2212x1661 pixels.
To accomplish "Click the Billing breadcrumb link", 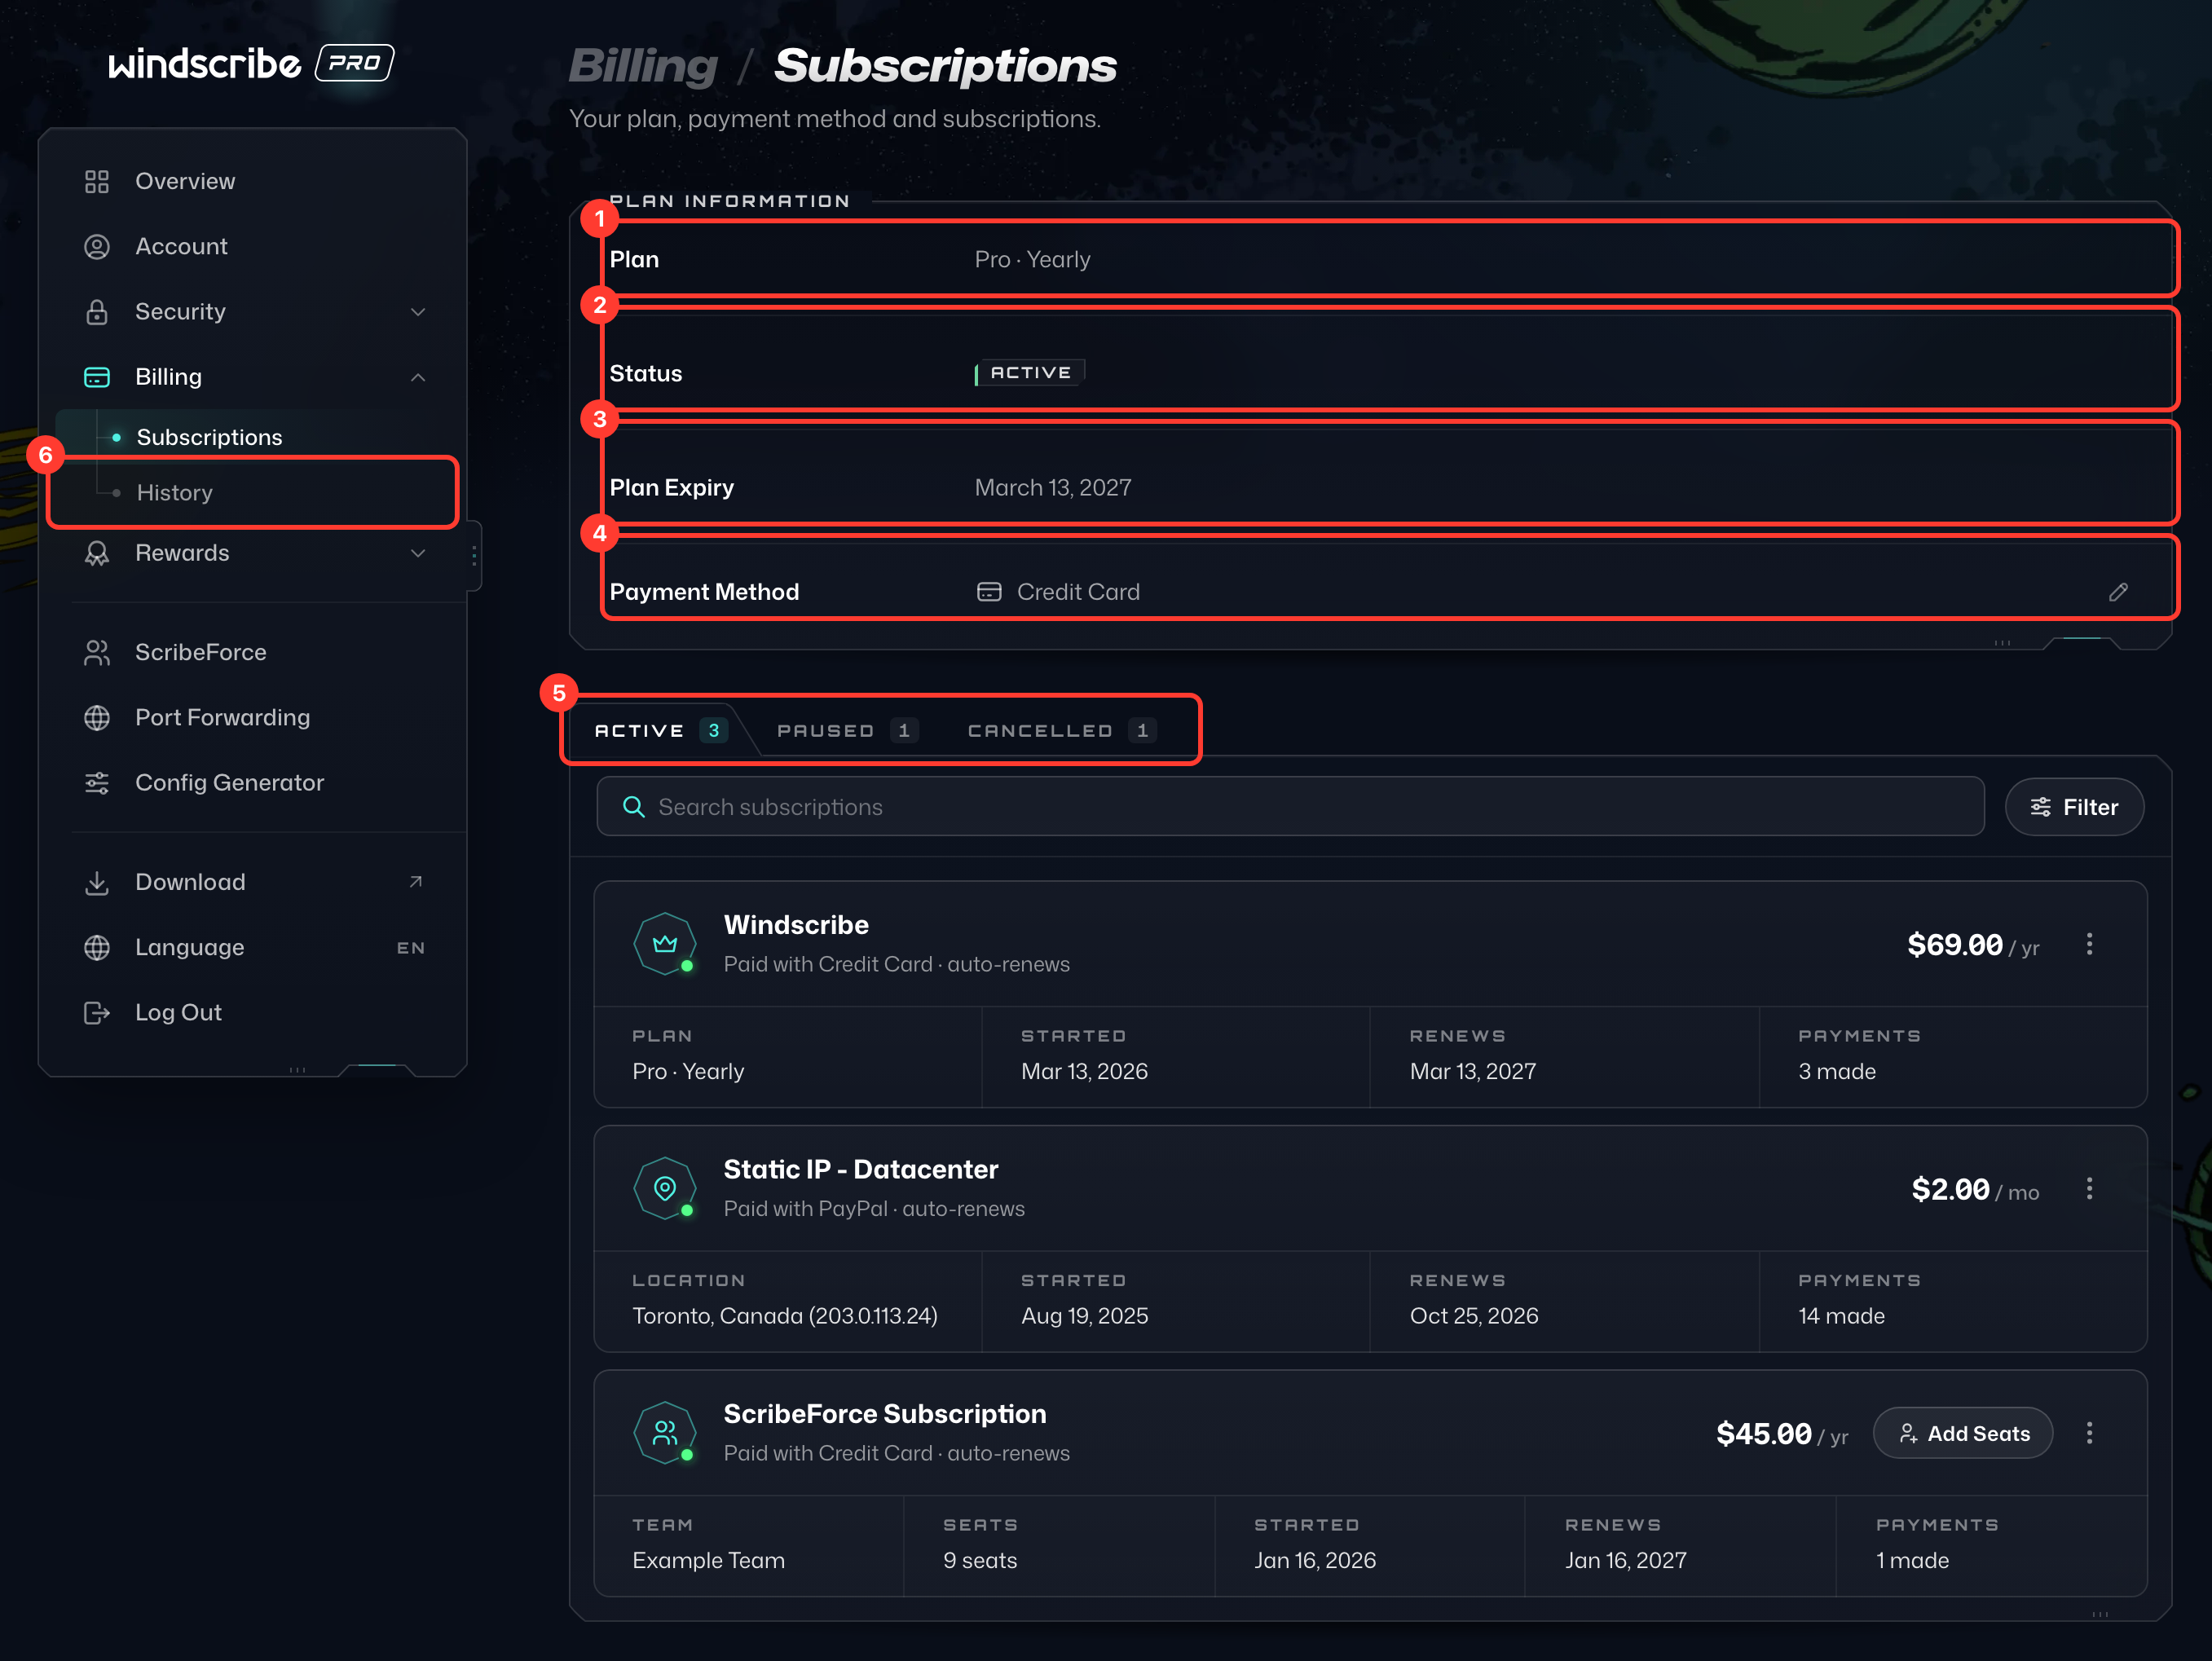I will 643,66.
